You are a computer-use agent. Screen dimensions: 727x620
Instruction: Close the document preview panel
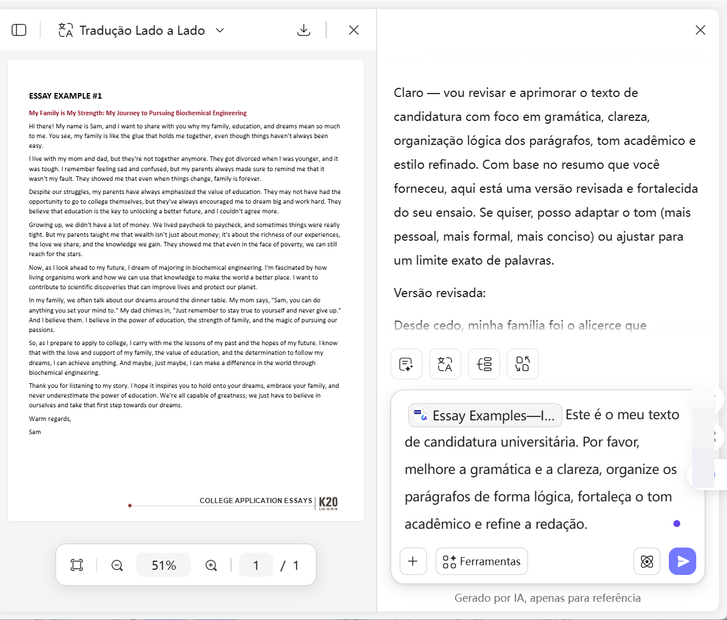(x=354, y=30)
